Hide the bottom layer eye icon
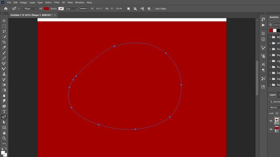Image resolution: width=280 pixels, height=157 pixels. click(x=271, y=130)
